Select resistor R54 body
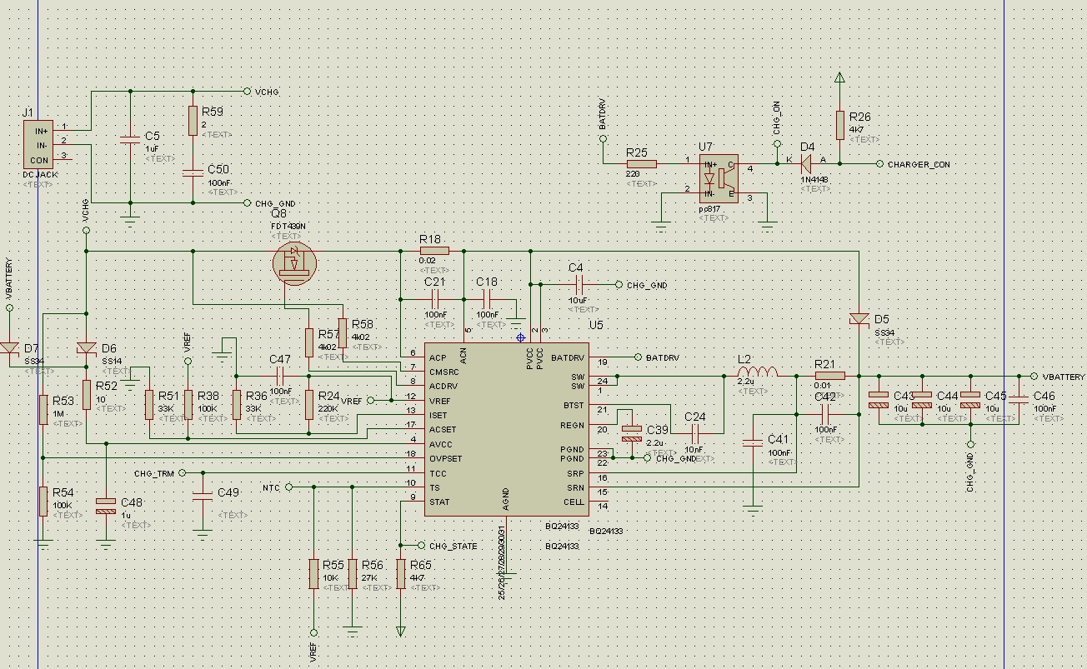This screenshot has width=1087, height=669. [43, 502]
